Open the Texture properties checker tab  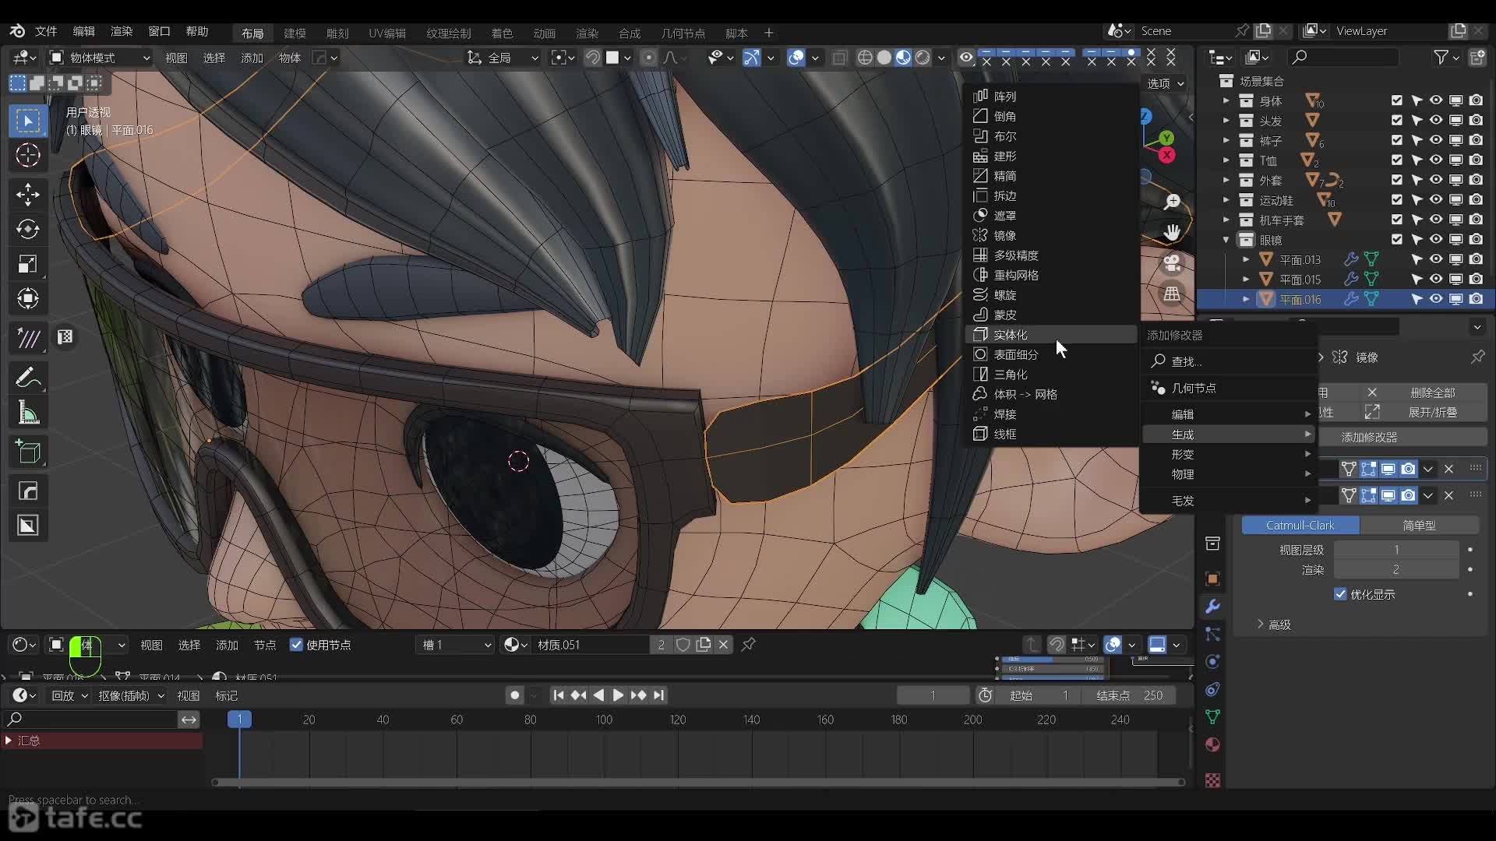click(1212, 779)
